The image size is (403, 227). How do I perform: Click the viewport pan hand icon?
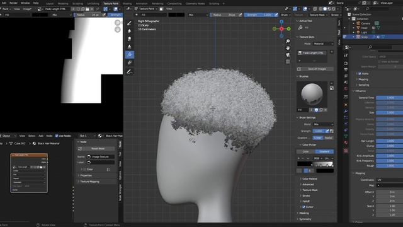(x=288, y=48)
